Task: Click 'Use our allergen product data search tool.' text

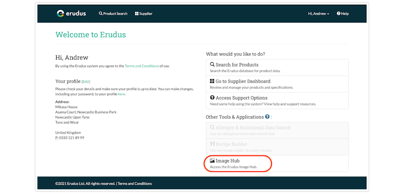Action: coord(243,134)
